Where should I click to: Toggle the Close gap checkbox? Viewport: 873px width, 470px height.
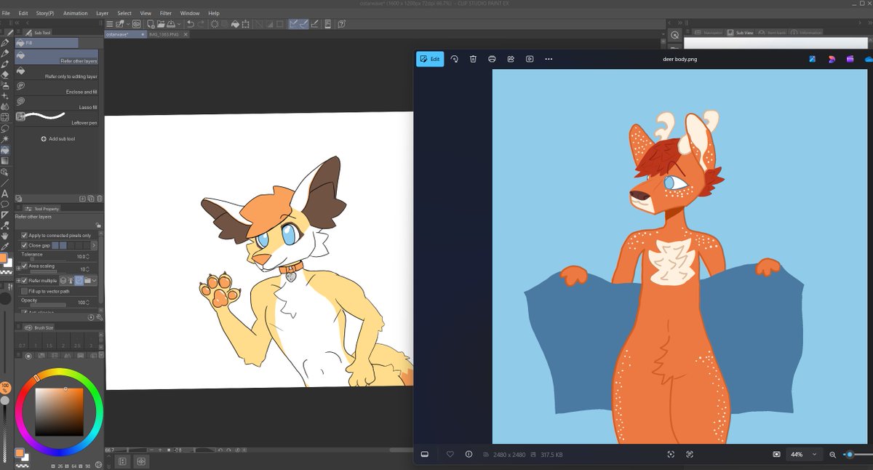tap(24, 245)
